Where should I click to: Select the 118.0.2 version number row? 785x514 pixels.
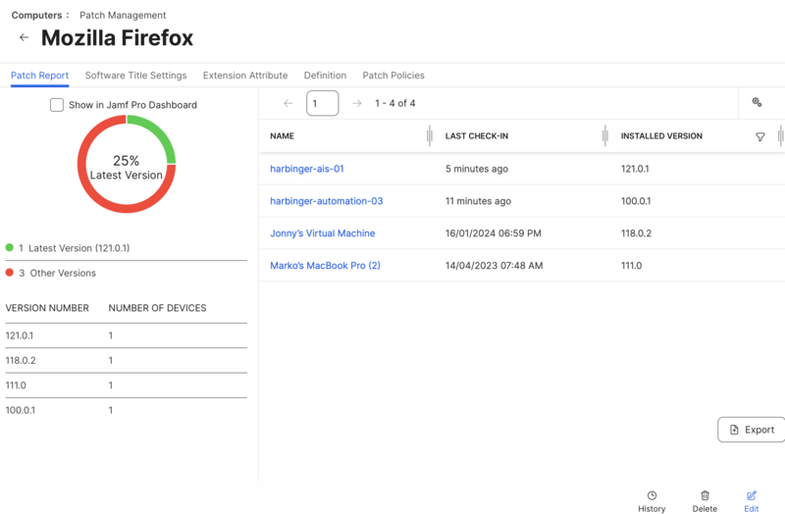[x=127, y=360]
